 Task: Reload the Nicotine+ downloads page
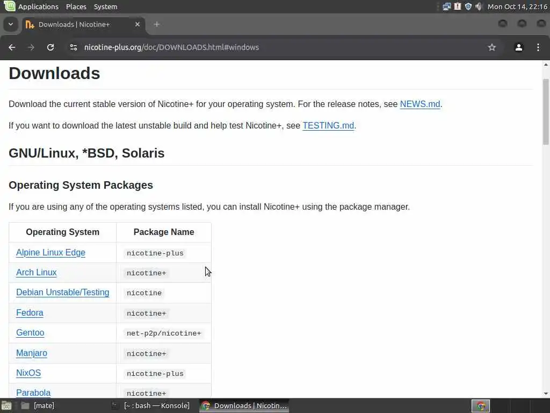tap(50, 47)
